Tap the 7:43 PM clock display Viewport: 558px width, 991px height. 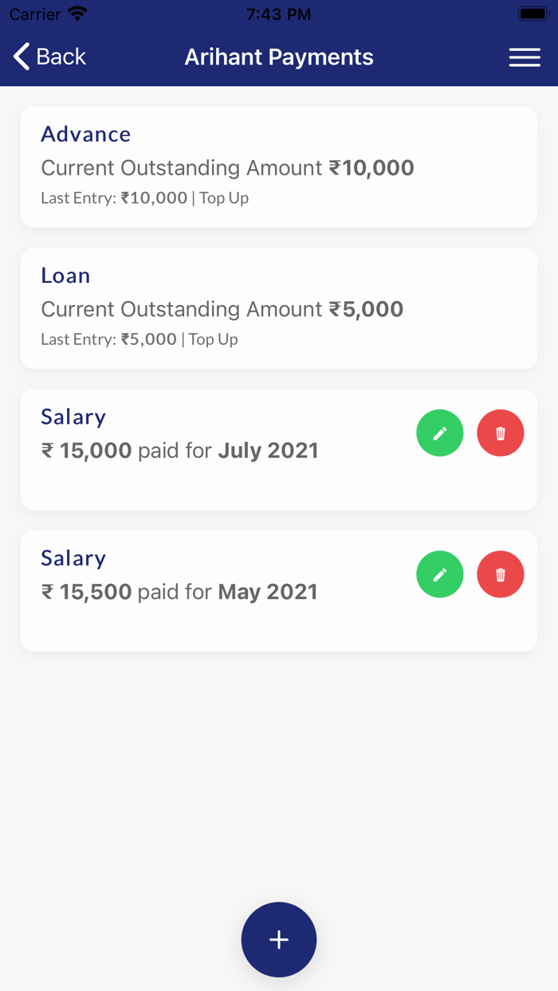point(281,13)
